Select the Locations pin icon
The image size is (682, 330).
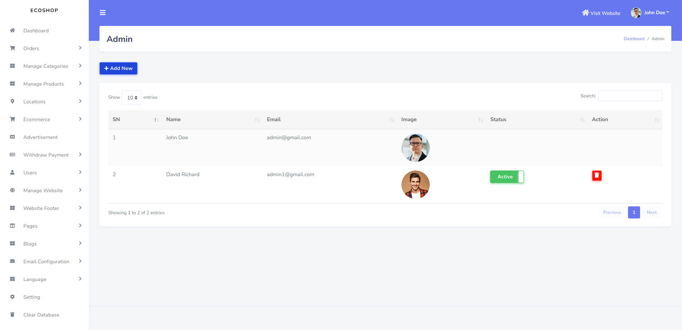pos(12,101)
